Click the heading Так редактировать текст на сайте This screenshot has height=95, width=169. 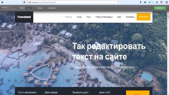(x=109, y=51)
